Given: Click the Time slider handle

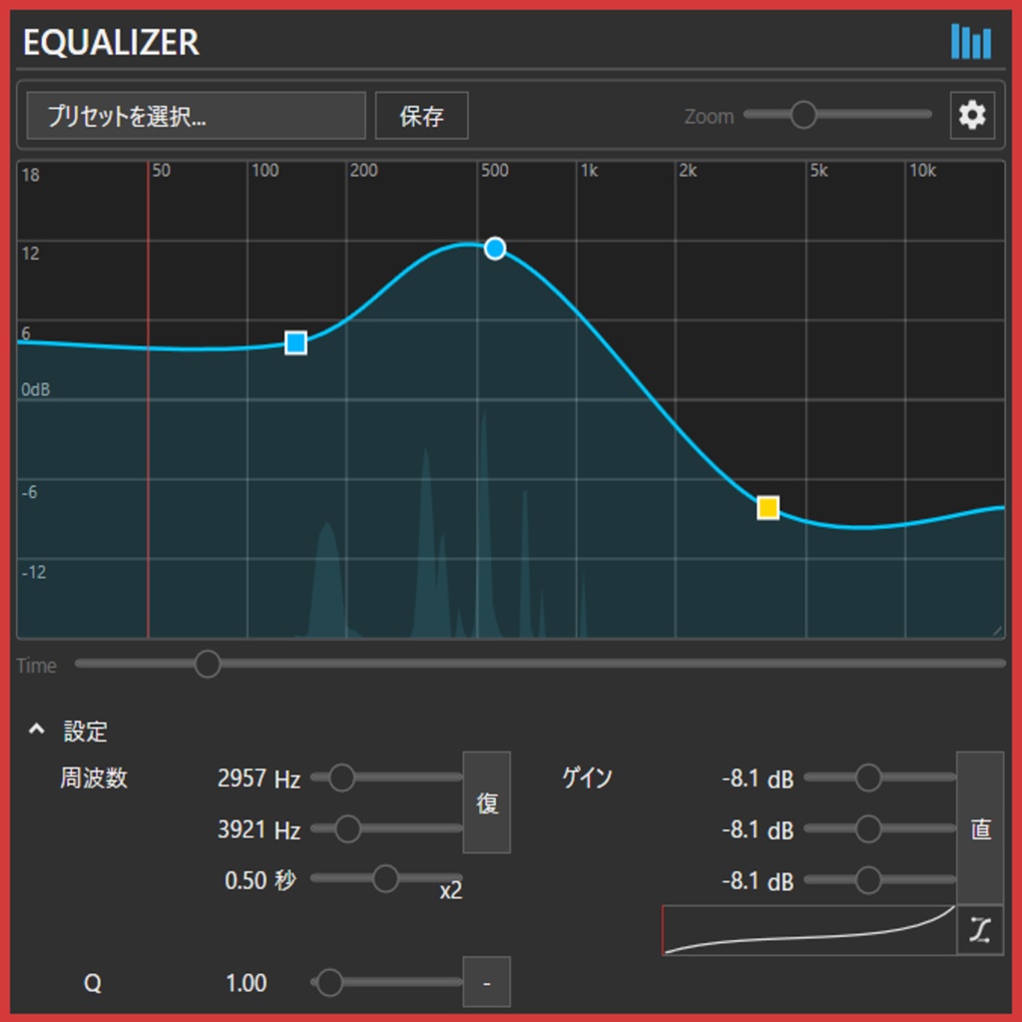Looking at the screenshot, I should pyautogui.click(x=207, y=663).
